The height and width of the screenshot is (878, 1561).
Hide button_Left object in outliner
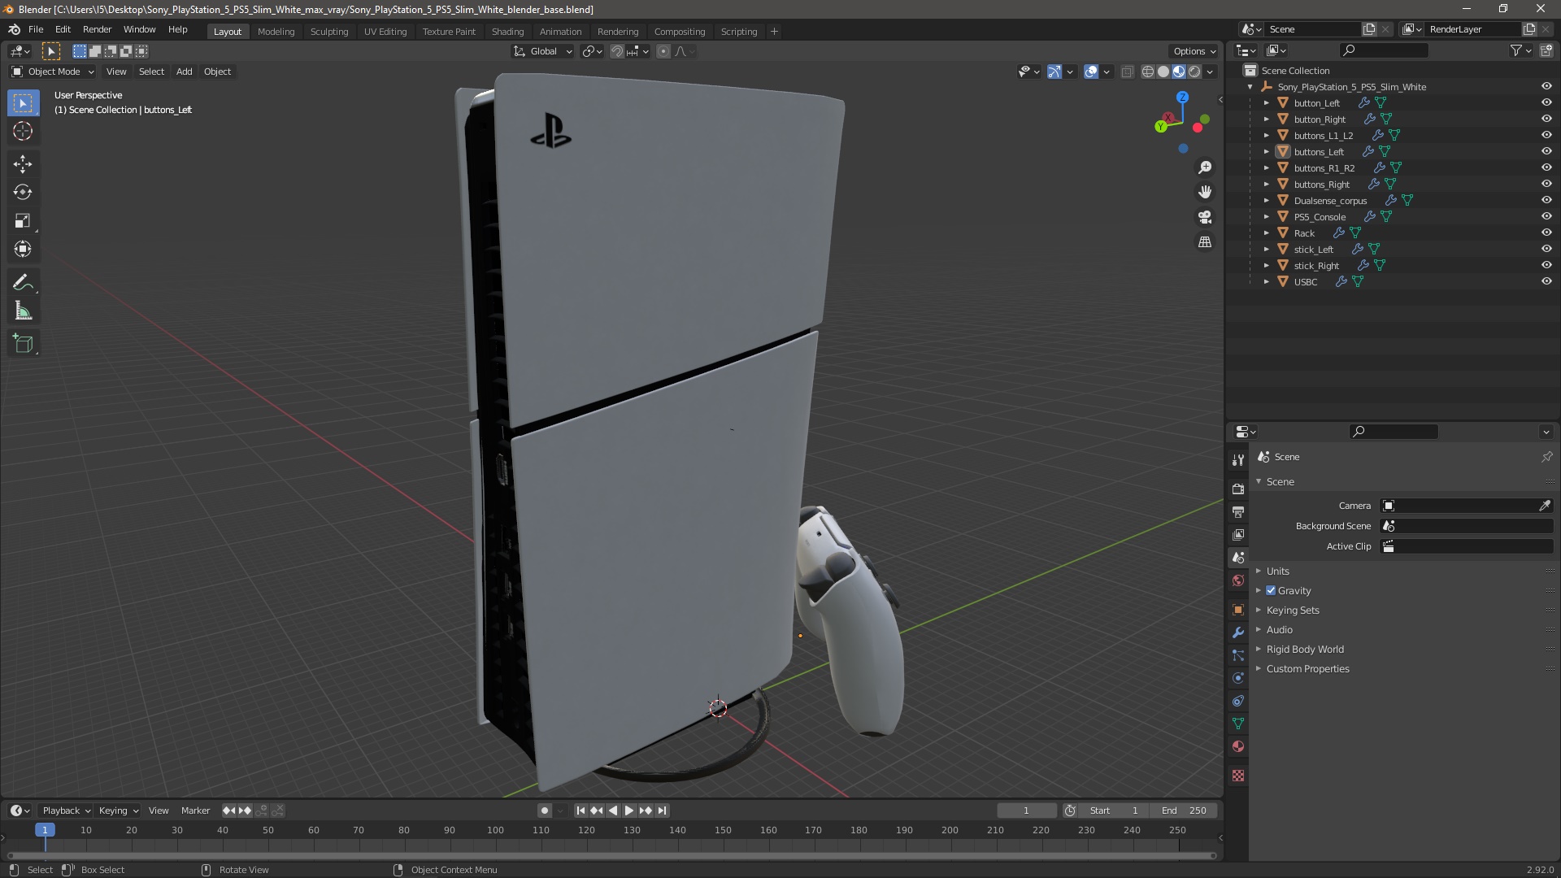(1546, 102)
